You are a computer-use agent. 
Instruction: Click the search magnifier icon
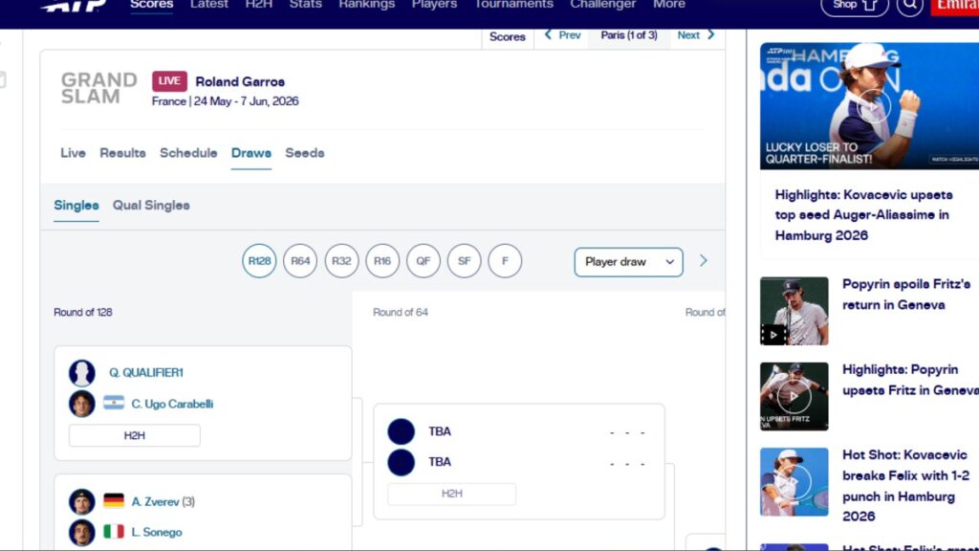click(x=910, y=6)
